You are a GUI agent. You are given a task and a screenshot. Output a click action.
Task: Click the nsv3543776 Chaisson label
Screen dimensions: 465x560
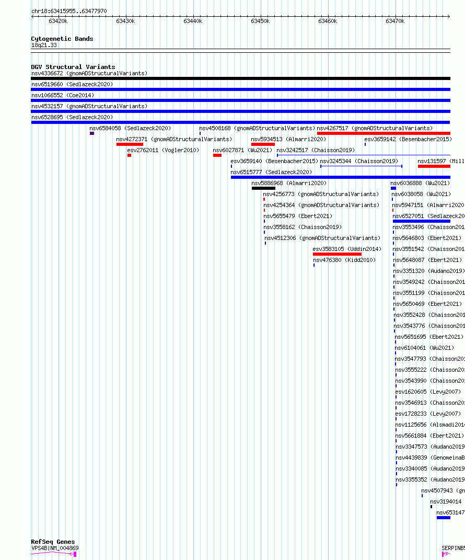pos(429,326)
